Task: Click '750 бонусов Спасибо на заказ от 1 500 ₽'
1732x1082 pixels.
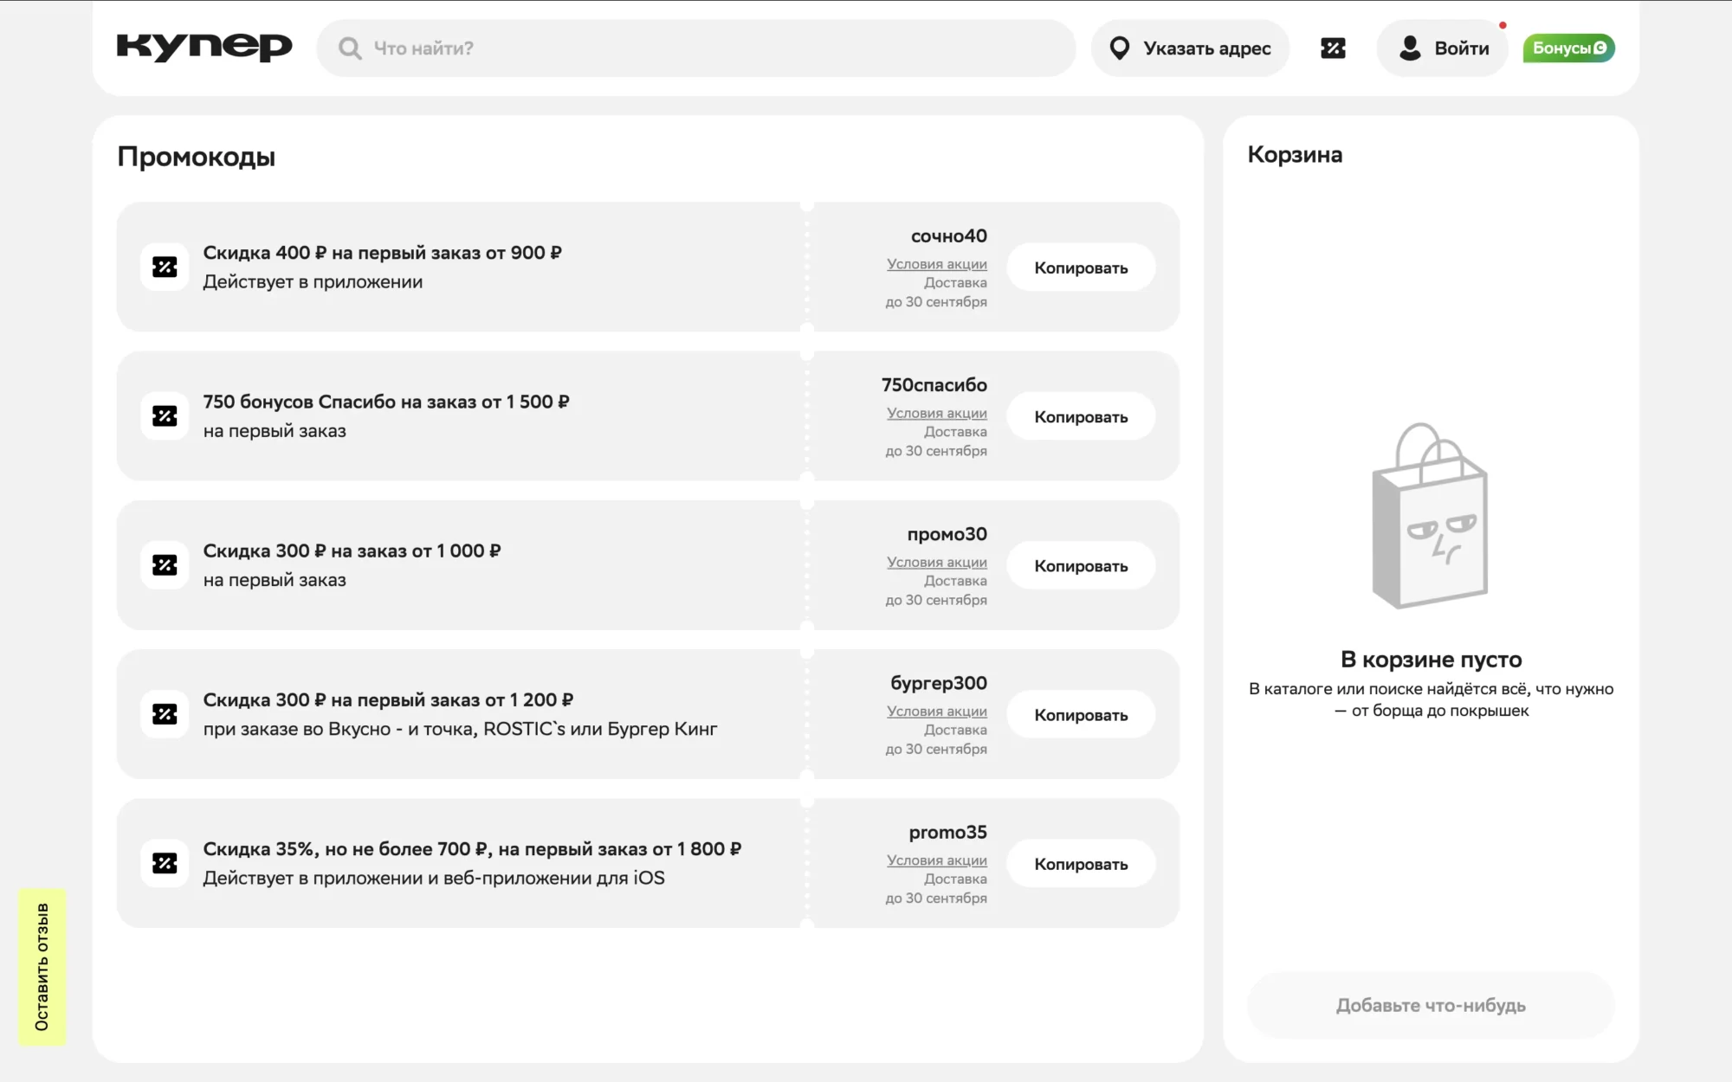Action: (x=386, y=402)
